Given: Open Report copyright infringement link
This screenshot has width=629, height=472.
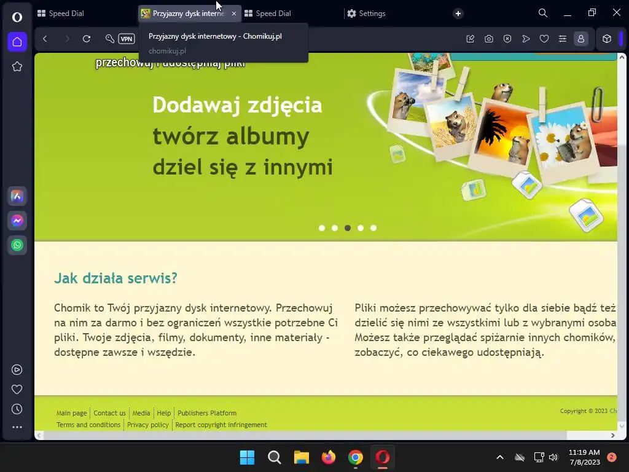Looking at the screenshot, I should [221, 425].
